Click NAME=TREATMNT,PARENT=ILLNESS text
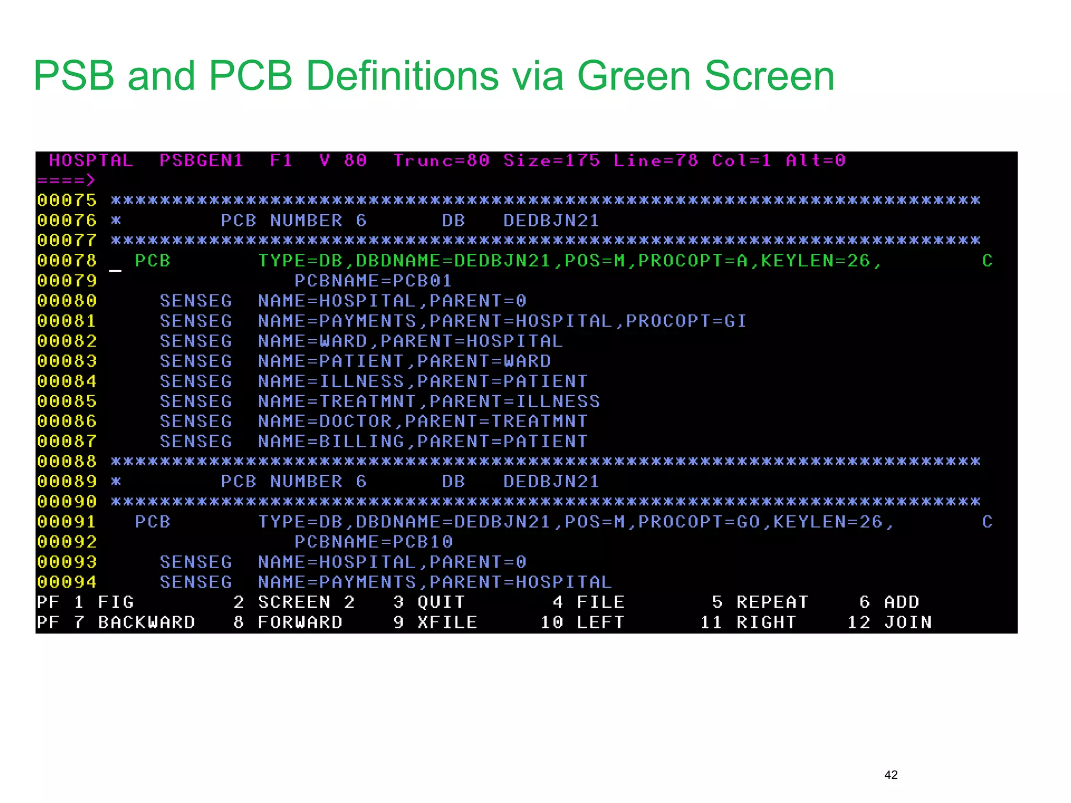The height and width of the screenshot is (803, 1071). click(x=429, y=401)
